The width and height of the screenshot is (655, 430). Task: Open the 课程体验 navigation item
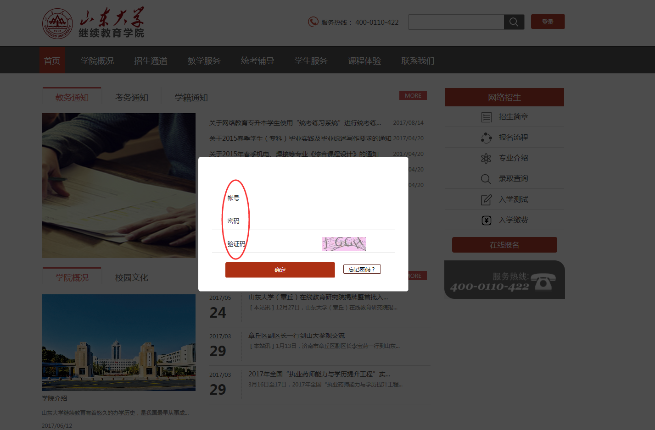[x=364, y=61]
